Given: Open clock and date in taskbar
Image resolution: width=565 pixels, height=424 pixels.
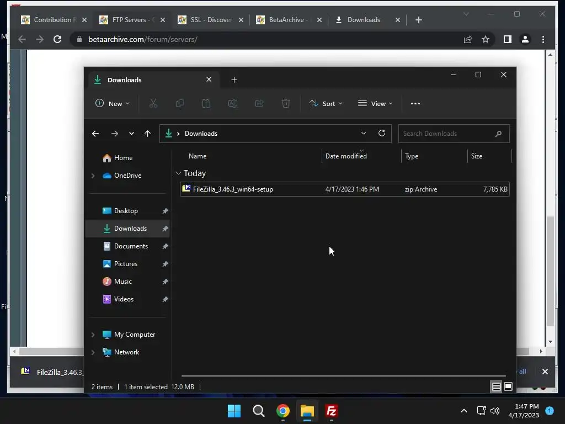Looking at the screenshot, I should click(524, 411).
